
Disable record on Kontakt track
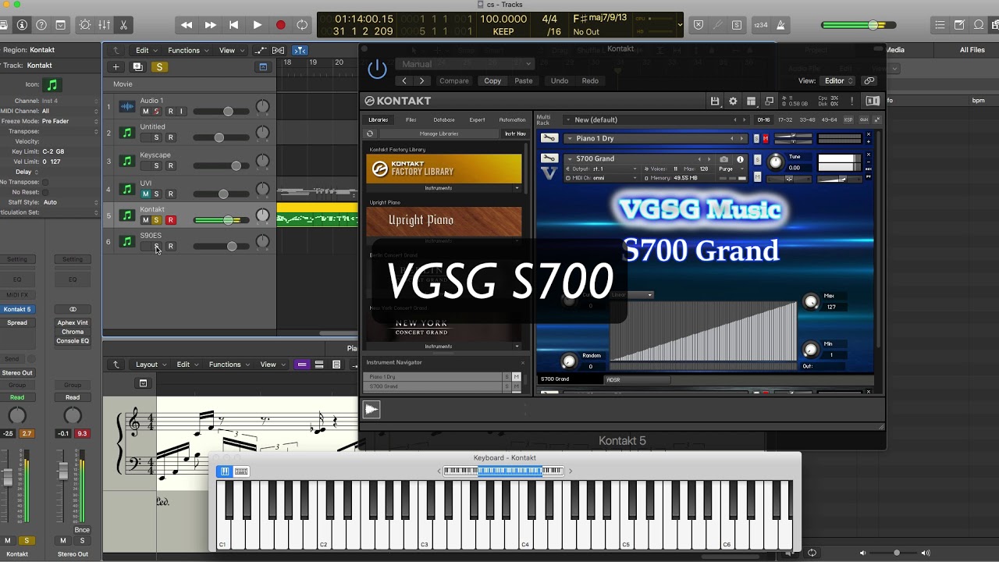coord(171,220)
